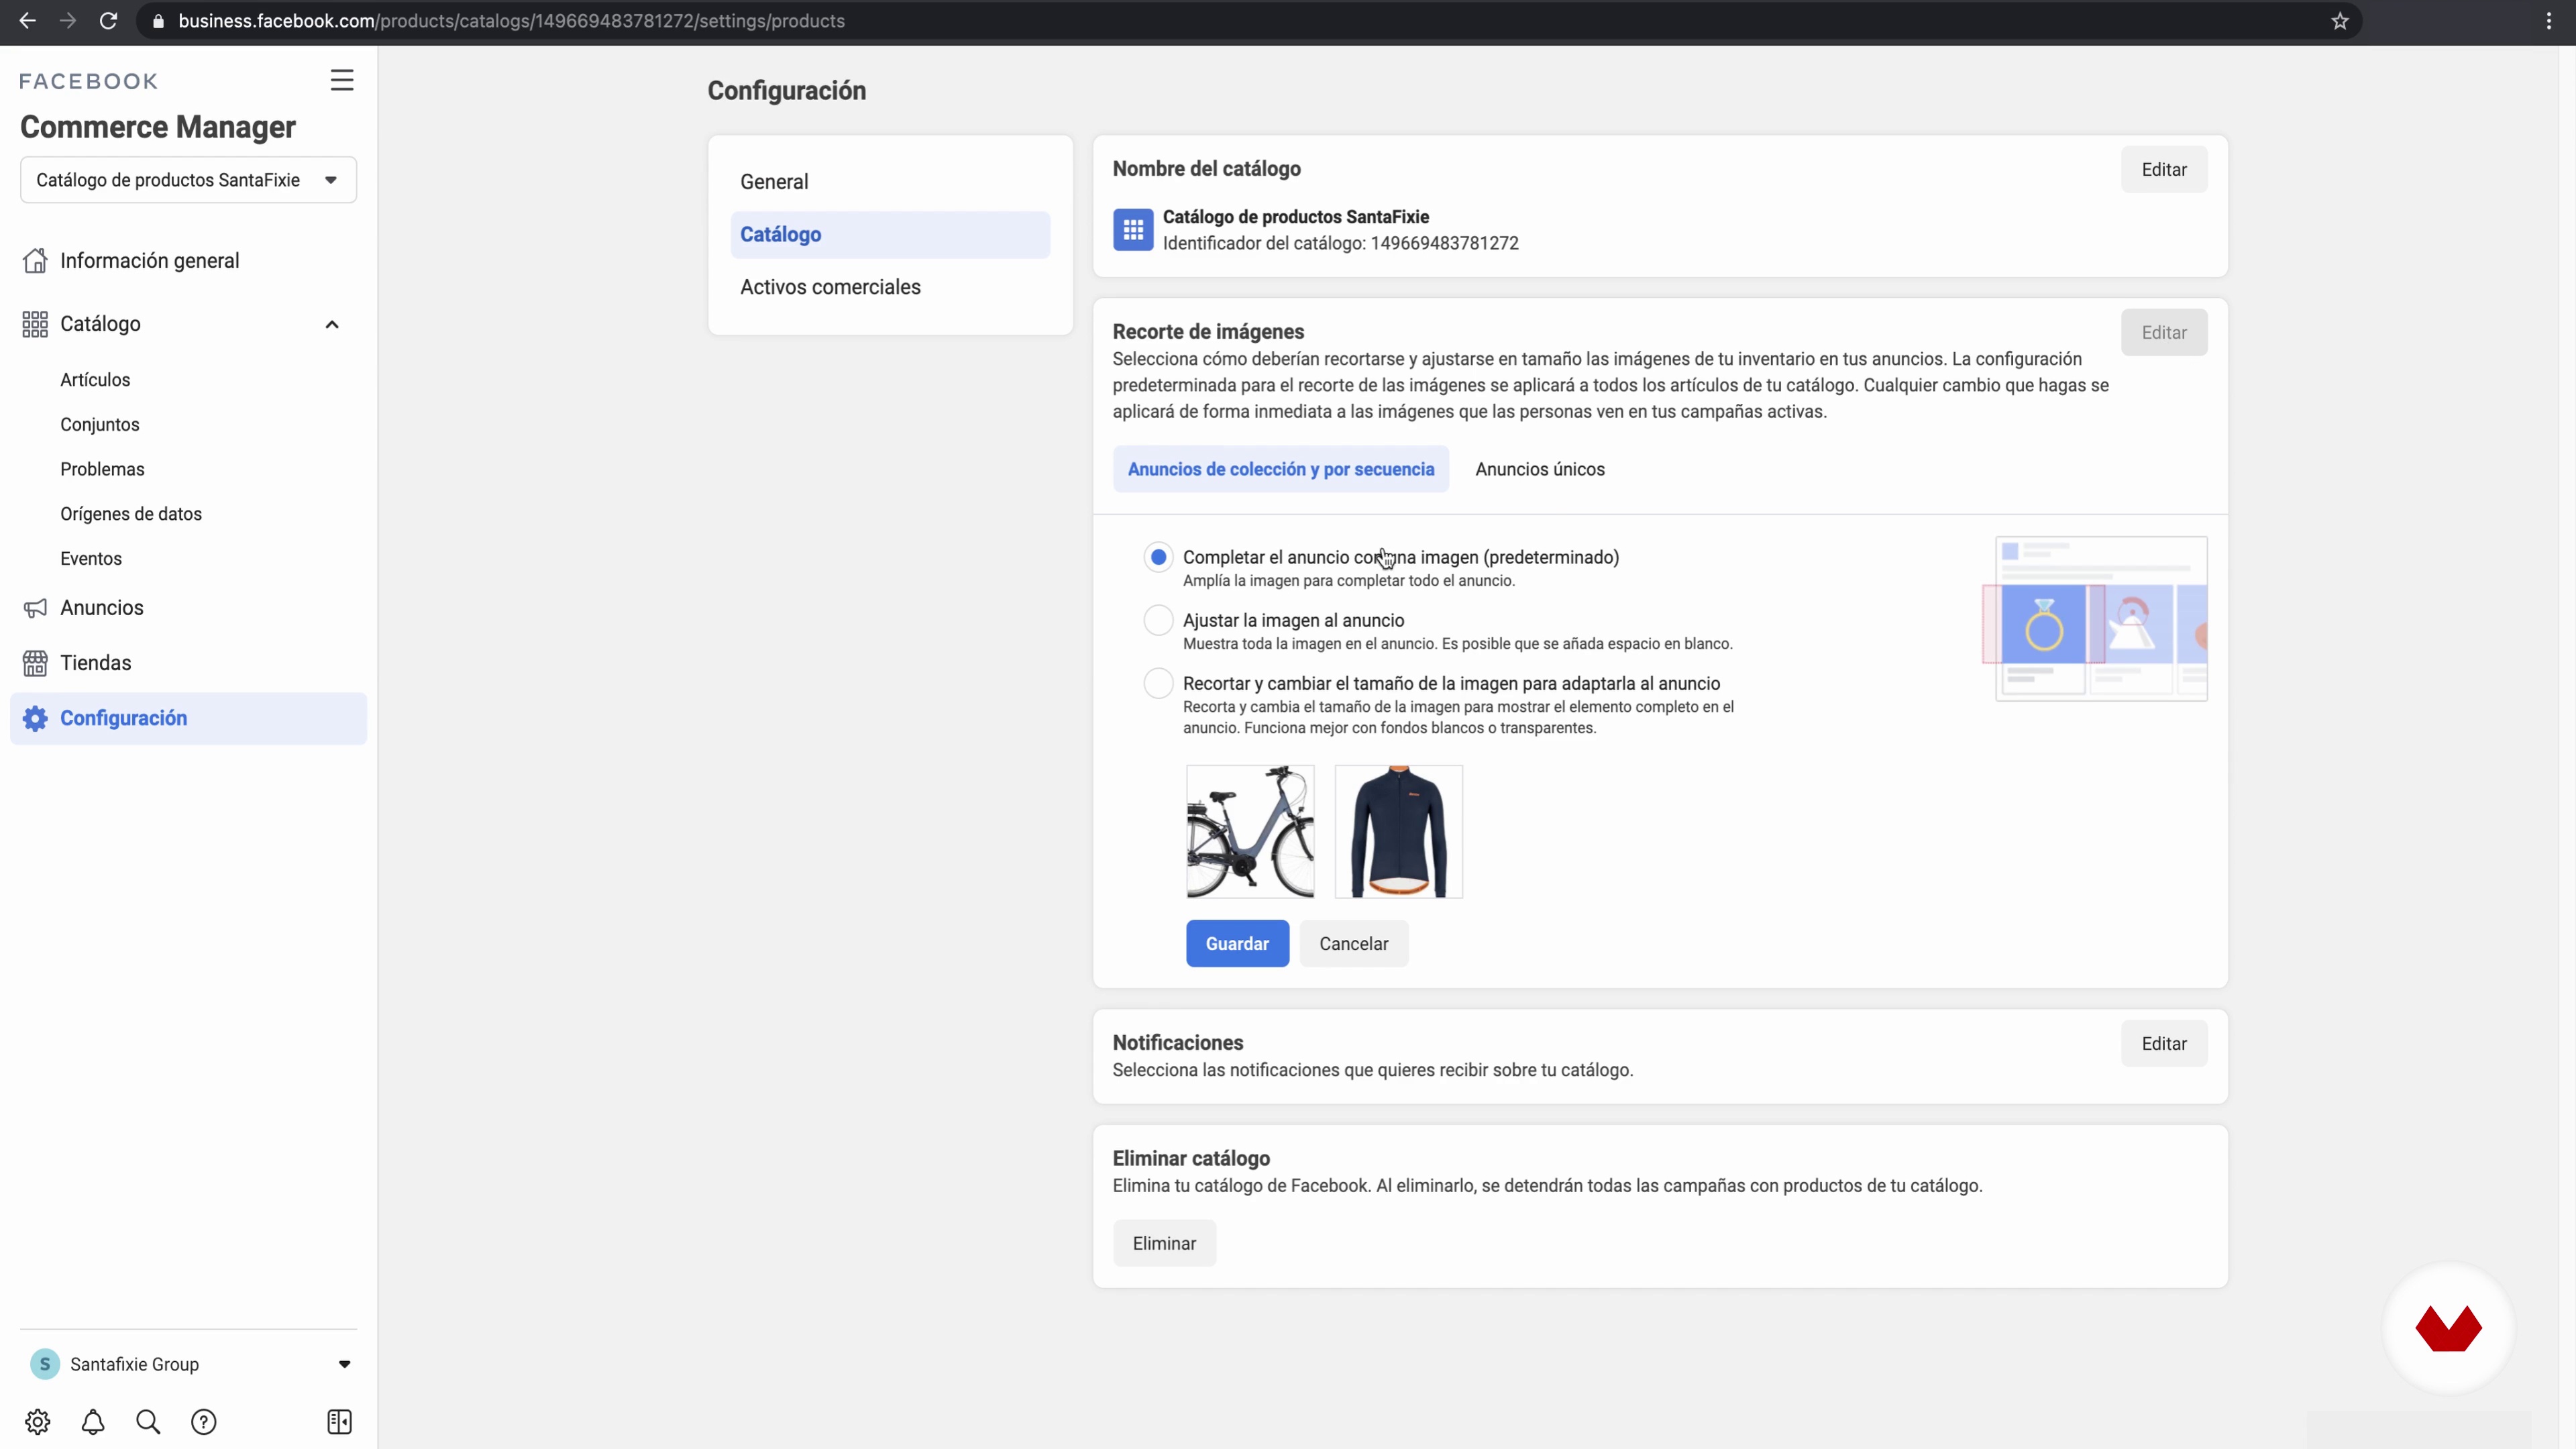The height and width of the screenshot is (1449, 2576).
Task: Click the panel toggle icon at sidebar bottom
Action: pos(340,1422)
